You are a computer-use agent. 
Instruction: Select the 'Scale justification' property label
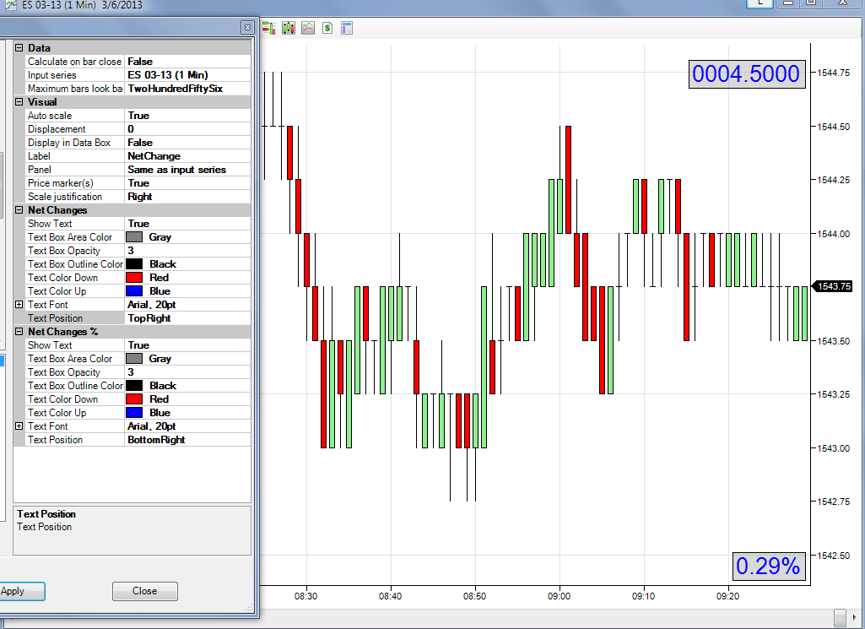click(65, 197)
